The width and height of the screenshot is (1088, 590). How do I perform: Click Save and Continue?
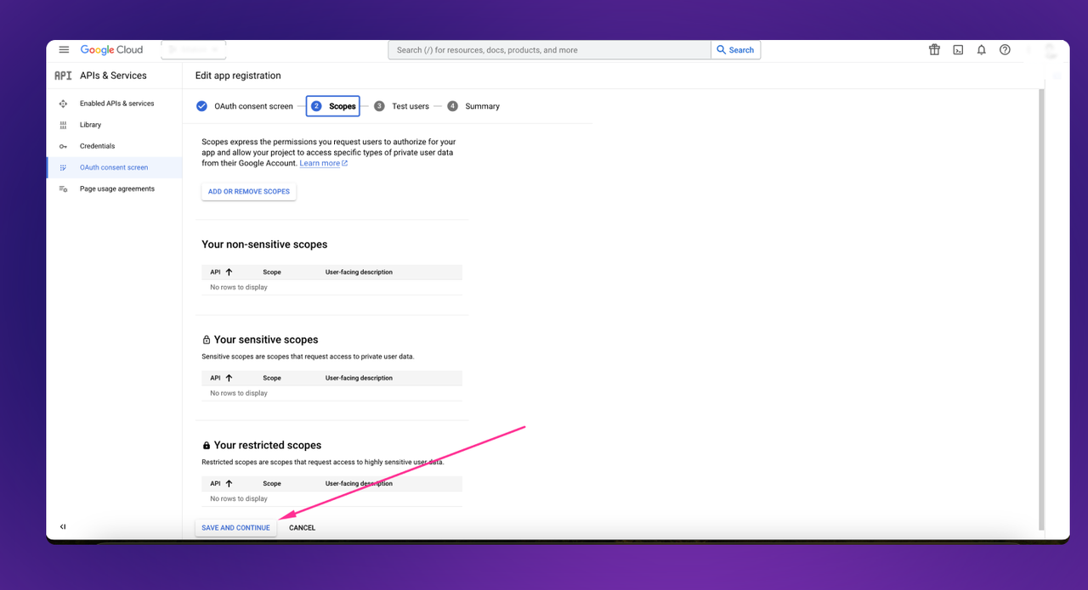click(x=235, y=528)
